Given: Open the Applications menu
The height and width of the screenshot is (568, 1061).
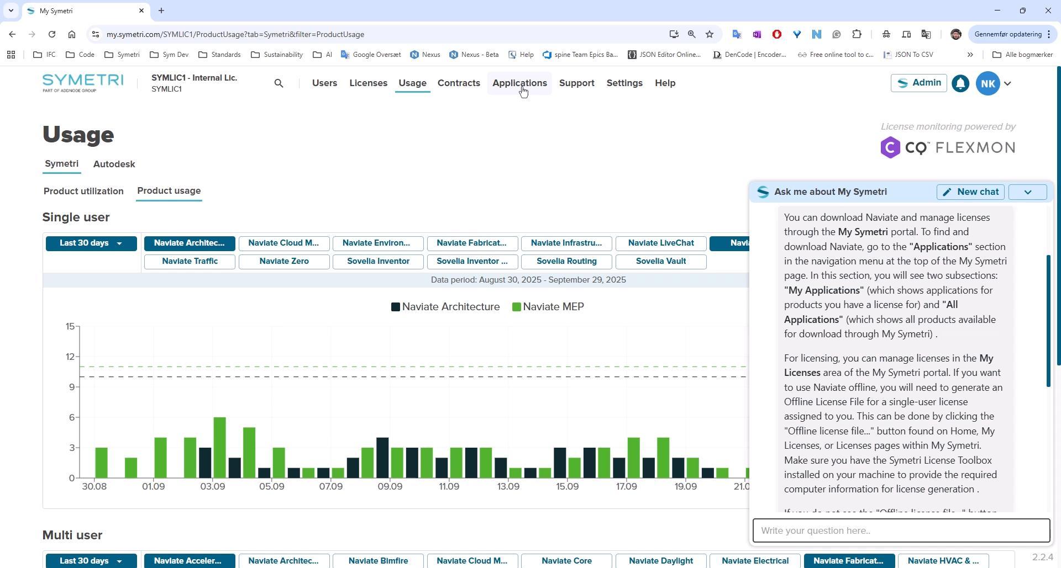Looking at the screenshot, I should [x=519, y=83].
